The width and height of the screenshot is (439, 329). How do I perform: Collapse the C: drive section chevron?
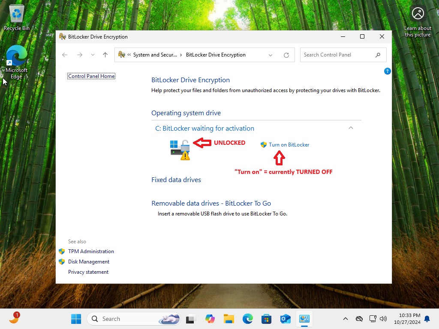[351, 128]
